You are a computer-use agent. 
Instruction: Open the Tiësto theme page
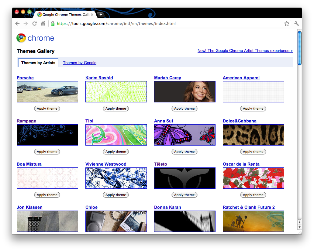point(160,164)
